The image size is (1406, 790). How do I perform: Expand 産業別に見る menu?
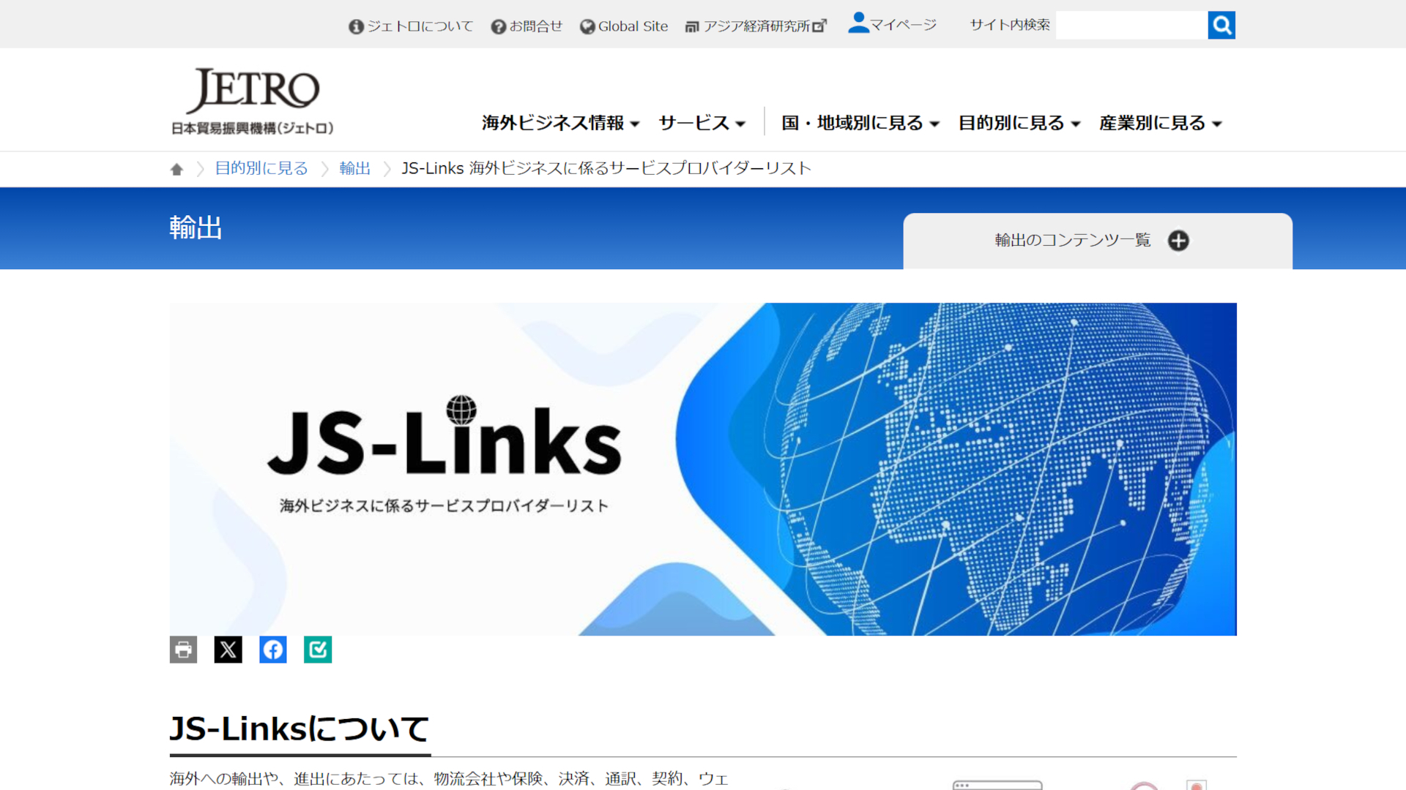pyautogui.click(x=1160, y=123)
